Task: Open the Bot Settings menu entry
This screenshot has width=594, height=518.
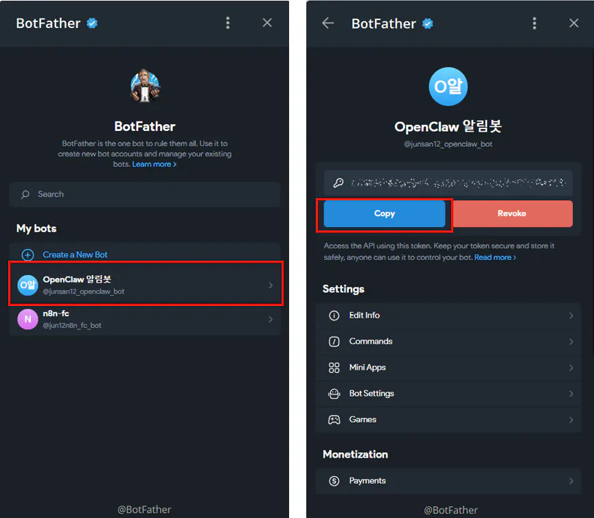Action: click(x=372, y=394)
